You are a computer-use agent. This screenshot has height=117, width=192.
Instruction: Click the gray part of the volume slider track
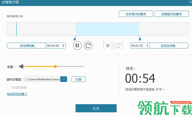(71, 66)
